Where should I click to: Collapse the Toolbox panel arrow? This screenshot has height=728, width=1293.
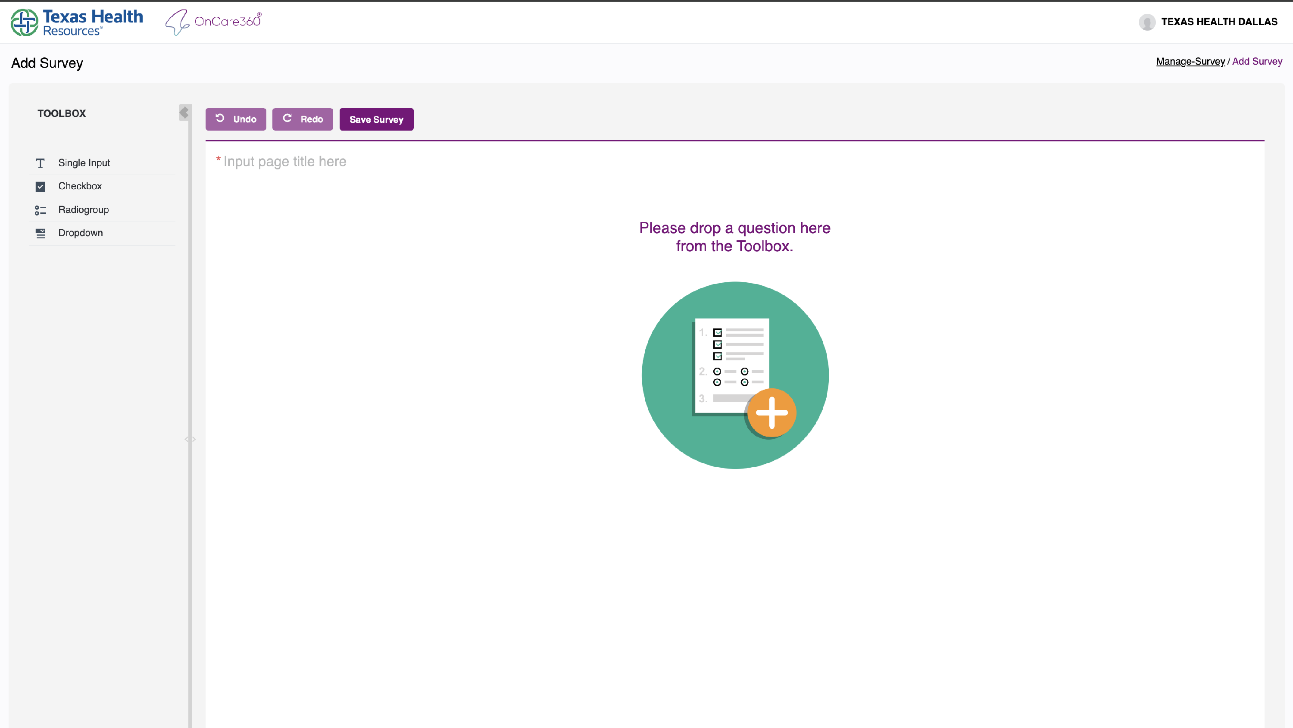(x=184, y=112)
